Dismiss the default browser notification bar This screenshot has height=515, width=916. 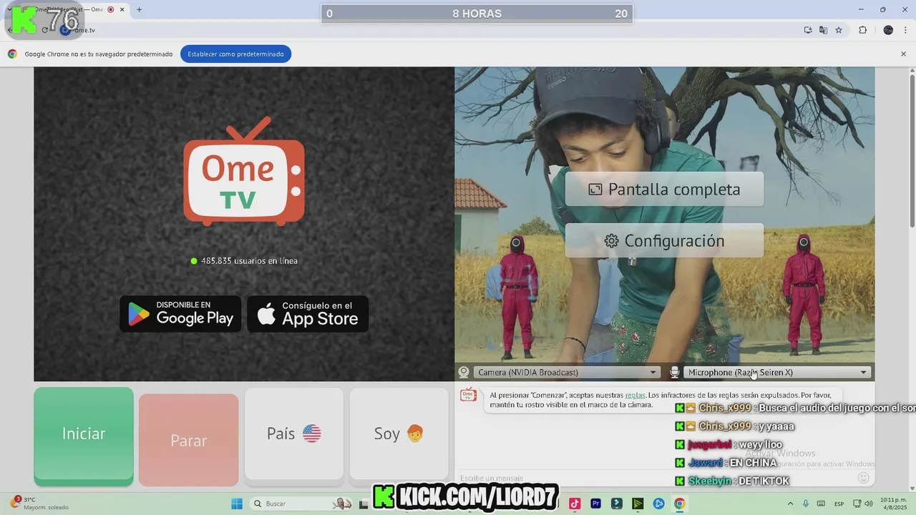click(903, 54)
